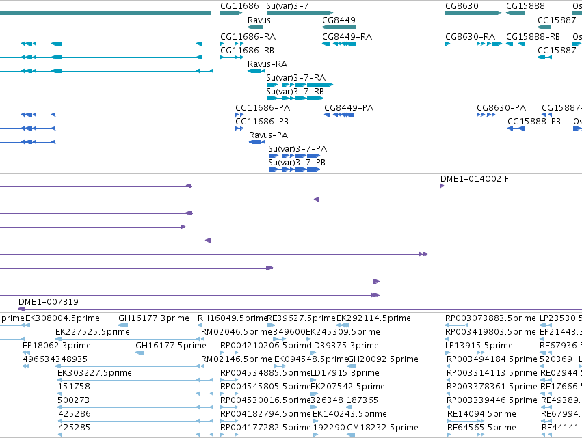Select the Su(var)3-7-PB protein label
Image resolution: width=582 pixels, height=438 pixels.
pyautogui.click(x=297, y=163)
